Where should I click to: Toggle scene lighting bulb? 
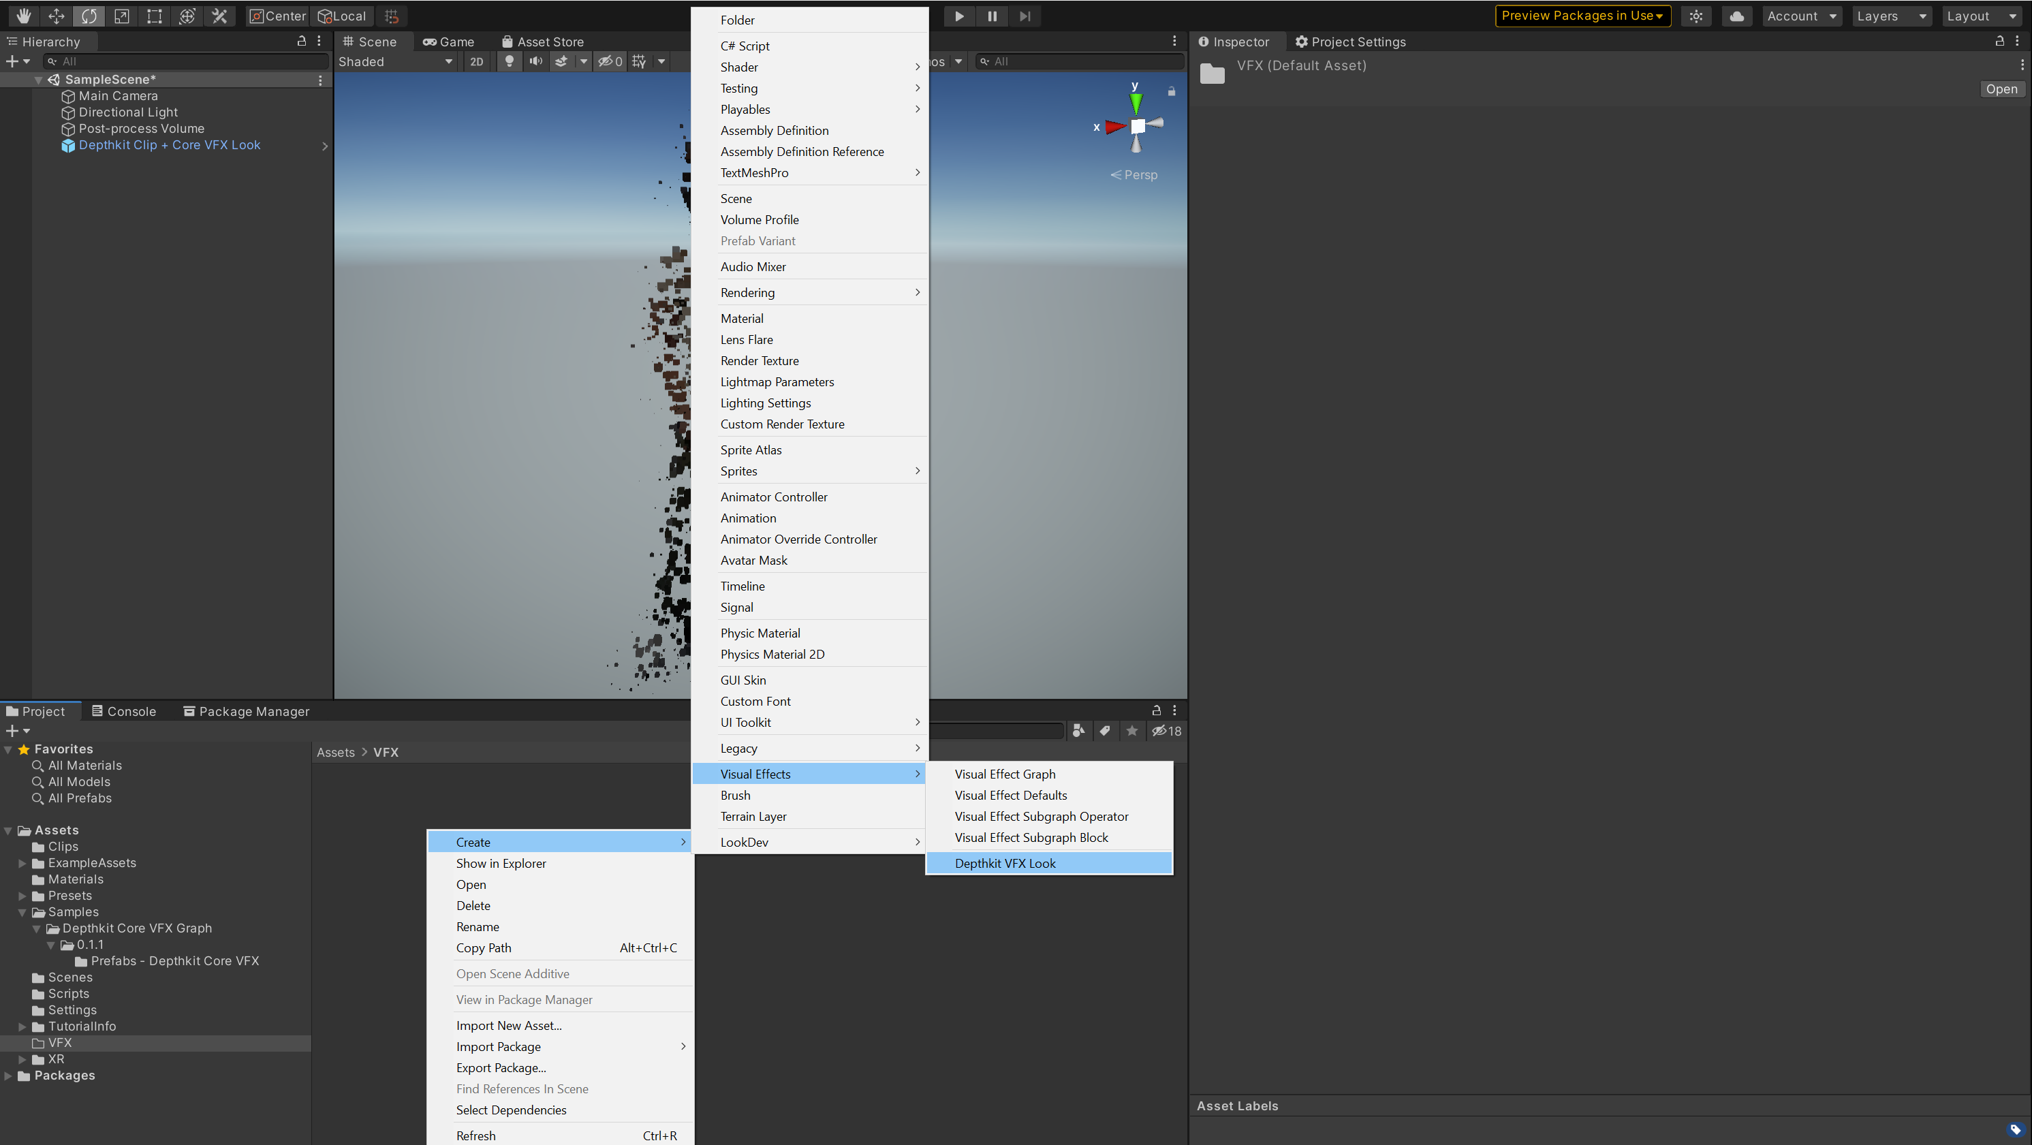point(510,61)
